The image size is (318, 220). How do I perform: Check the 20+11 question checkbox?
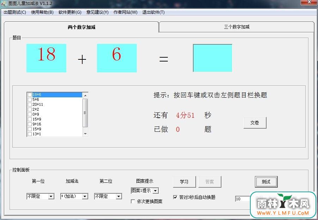[x=30, y=104]
